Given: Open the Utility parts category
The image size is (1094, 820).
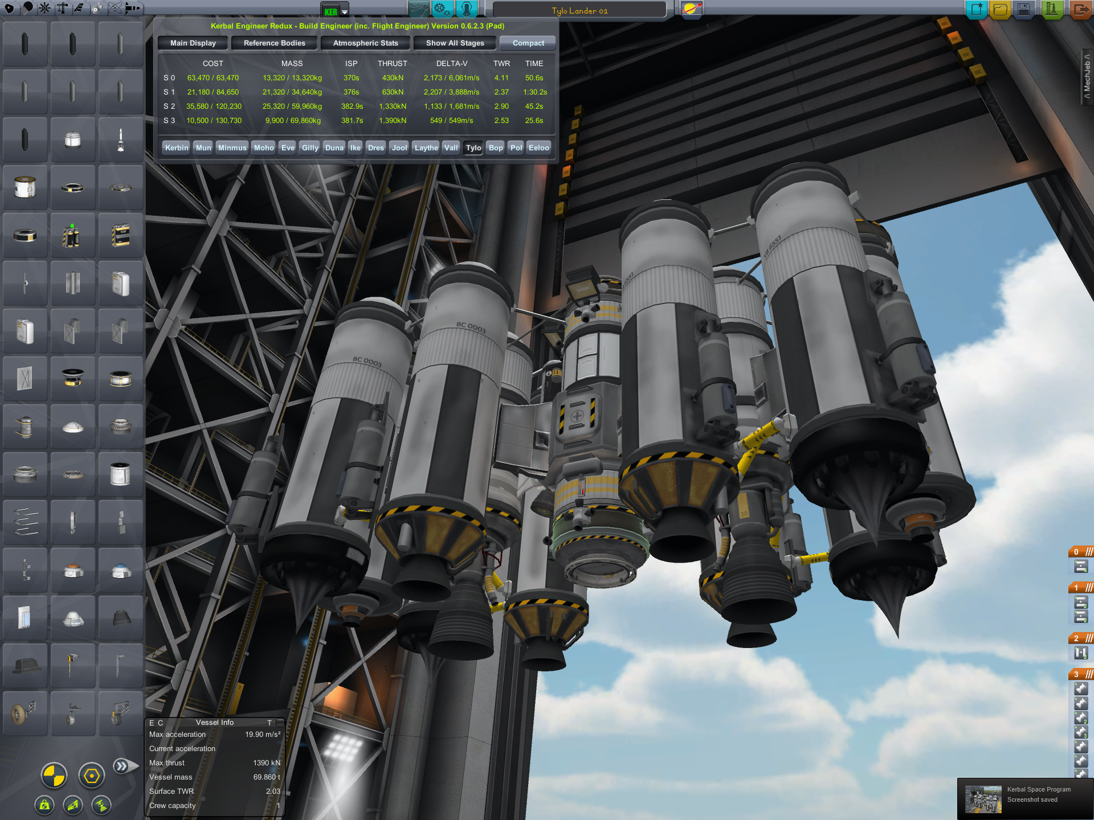Looking at the screenshot, I should click(x=97, y=8).
